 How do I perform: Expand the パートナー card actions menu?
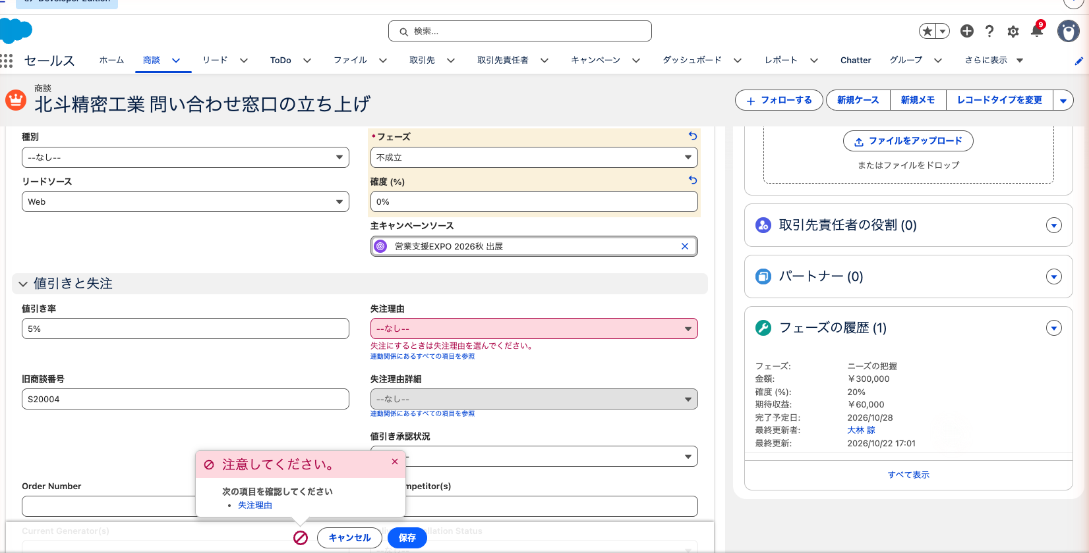pos(1054,276)
